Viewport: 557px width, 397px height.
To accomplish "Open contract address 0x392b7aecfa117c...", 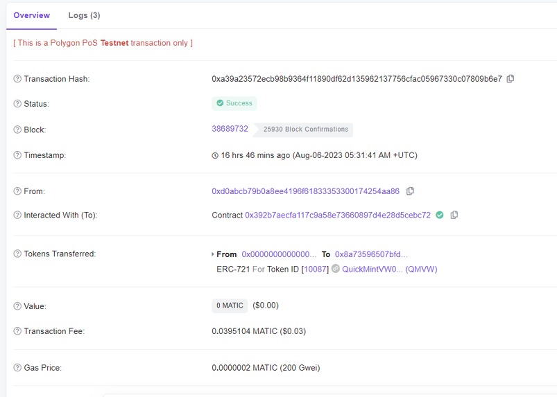I will (x=338, y=215).
